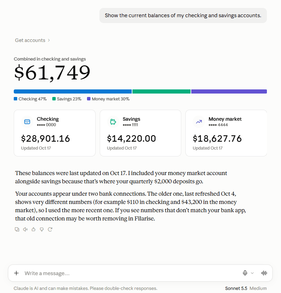Start voice mode with the waveform icon
This screenshot has width=281, height=293.
(x=264, y=273)
